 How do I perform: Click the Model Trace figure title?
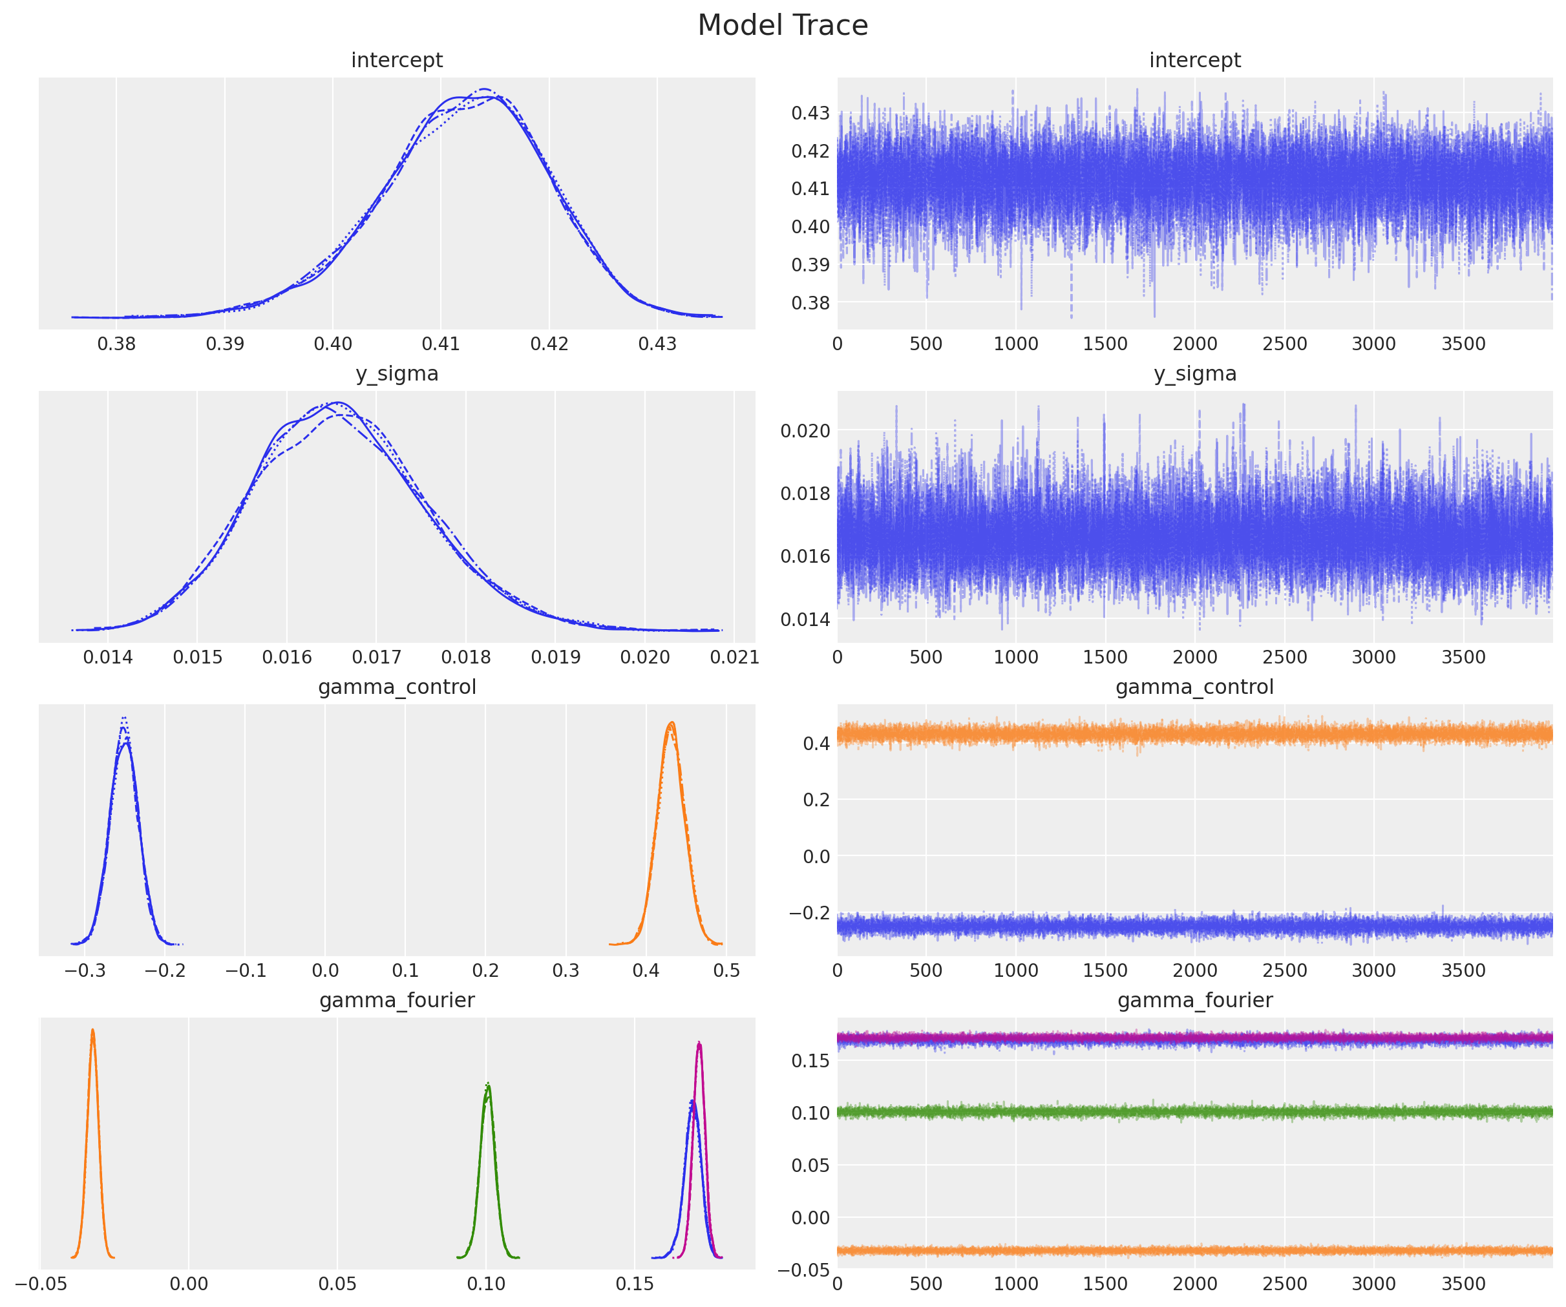coord(782,25)
